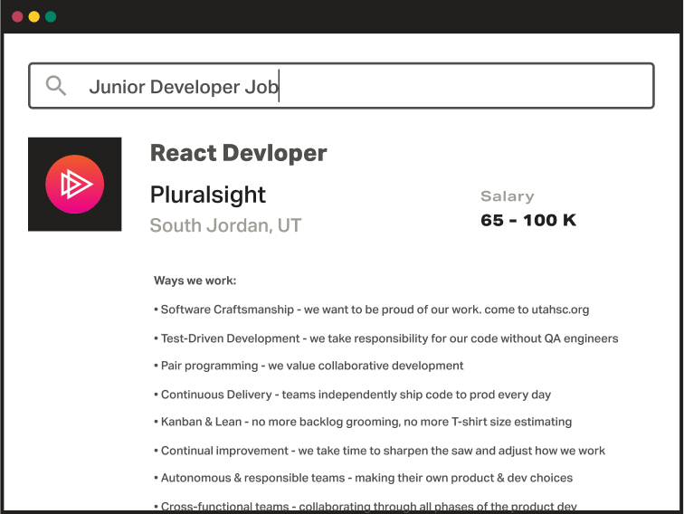This screenshot has width=684, height=514.
Task: Click the magnifying glass search icon
Action: (x=56, y=86)
